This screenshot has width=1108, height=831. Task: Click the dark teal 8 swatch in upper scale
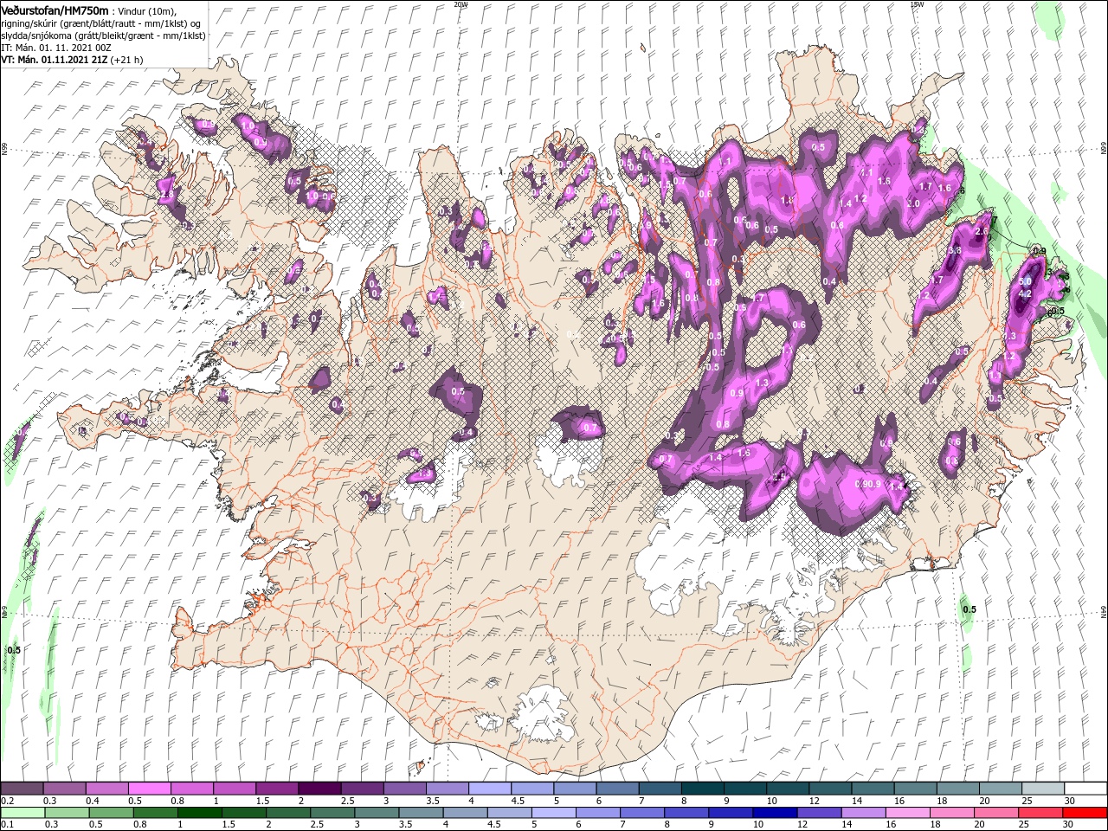pyautogui.click(x=702, y=789)
